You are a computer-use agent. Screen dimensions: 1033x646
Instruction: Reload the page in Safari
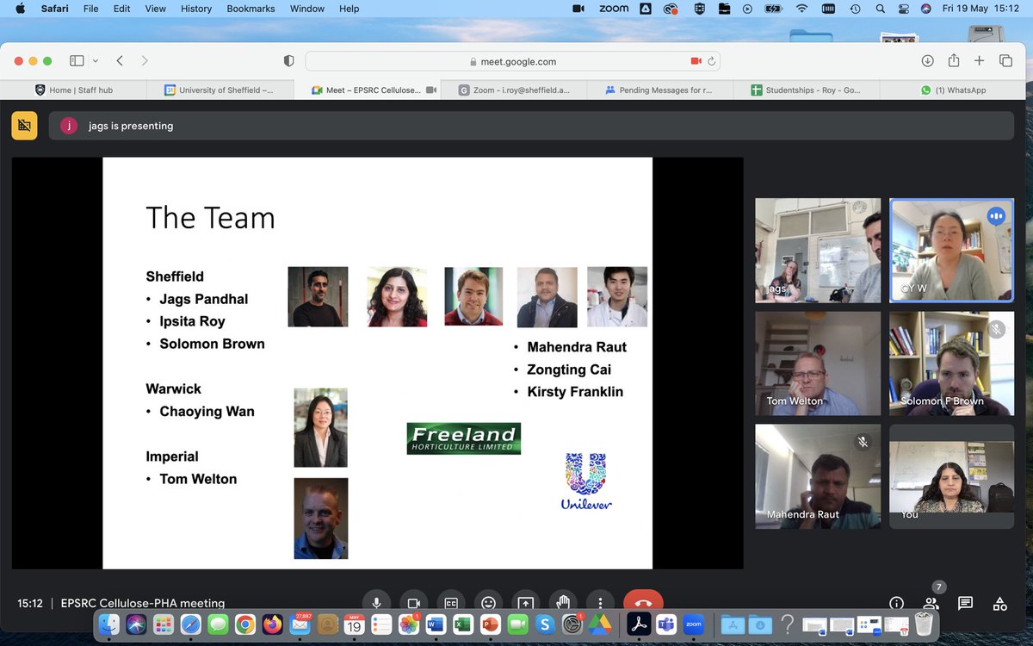(711, 61)
